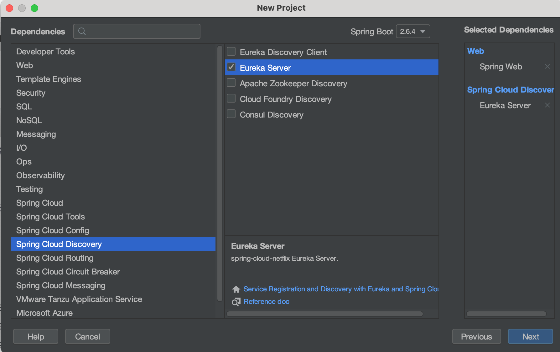The height and width of the screenshot is (352, 560).
Task: Open the Spring Boot version dropdown
Action: coord(413,31)
